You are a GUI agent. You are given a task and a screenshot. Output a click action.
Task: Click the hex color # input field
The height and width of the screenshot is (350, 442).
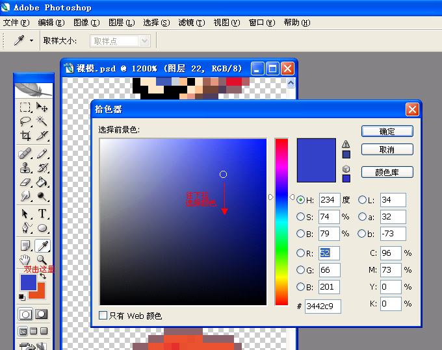[x=322, y=306]
